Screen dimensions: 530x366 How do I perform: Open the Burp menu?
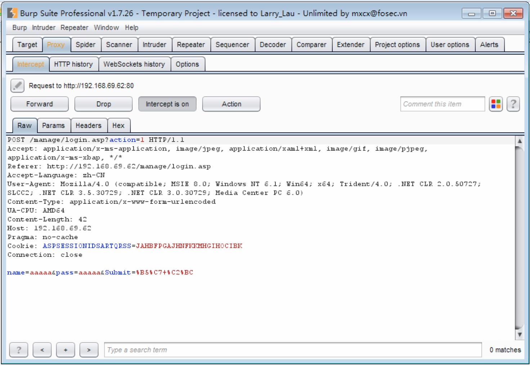[x=19, y=28]
